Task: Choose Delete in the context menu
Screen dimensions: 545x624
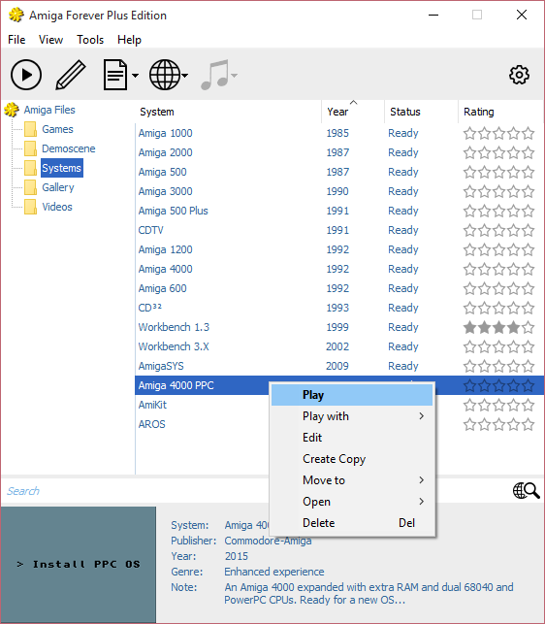Action: click(x=352, y=523)
